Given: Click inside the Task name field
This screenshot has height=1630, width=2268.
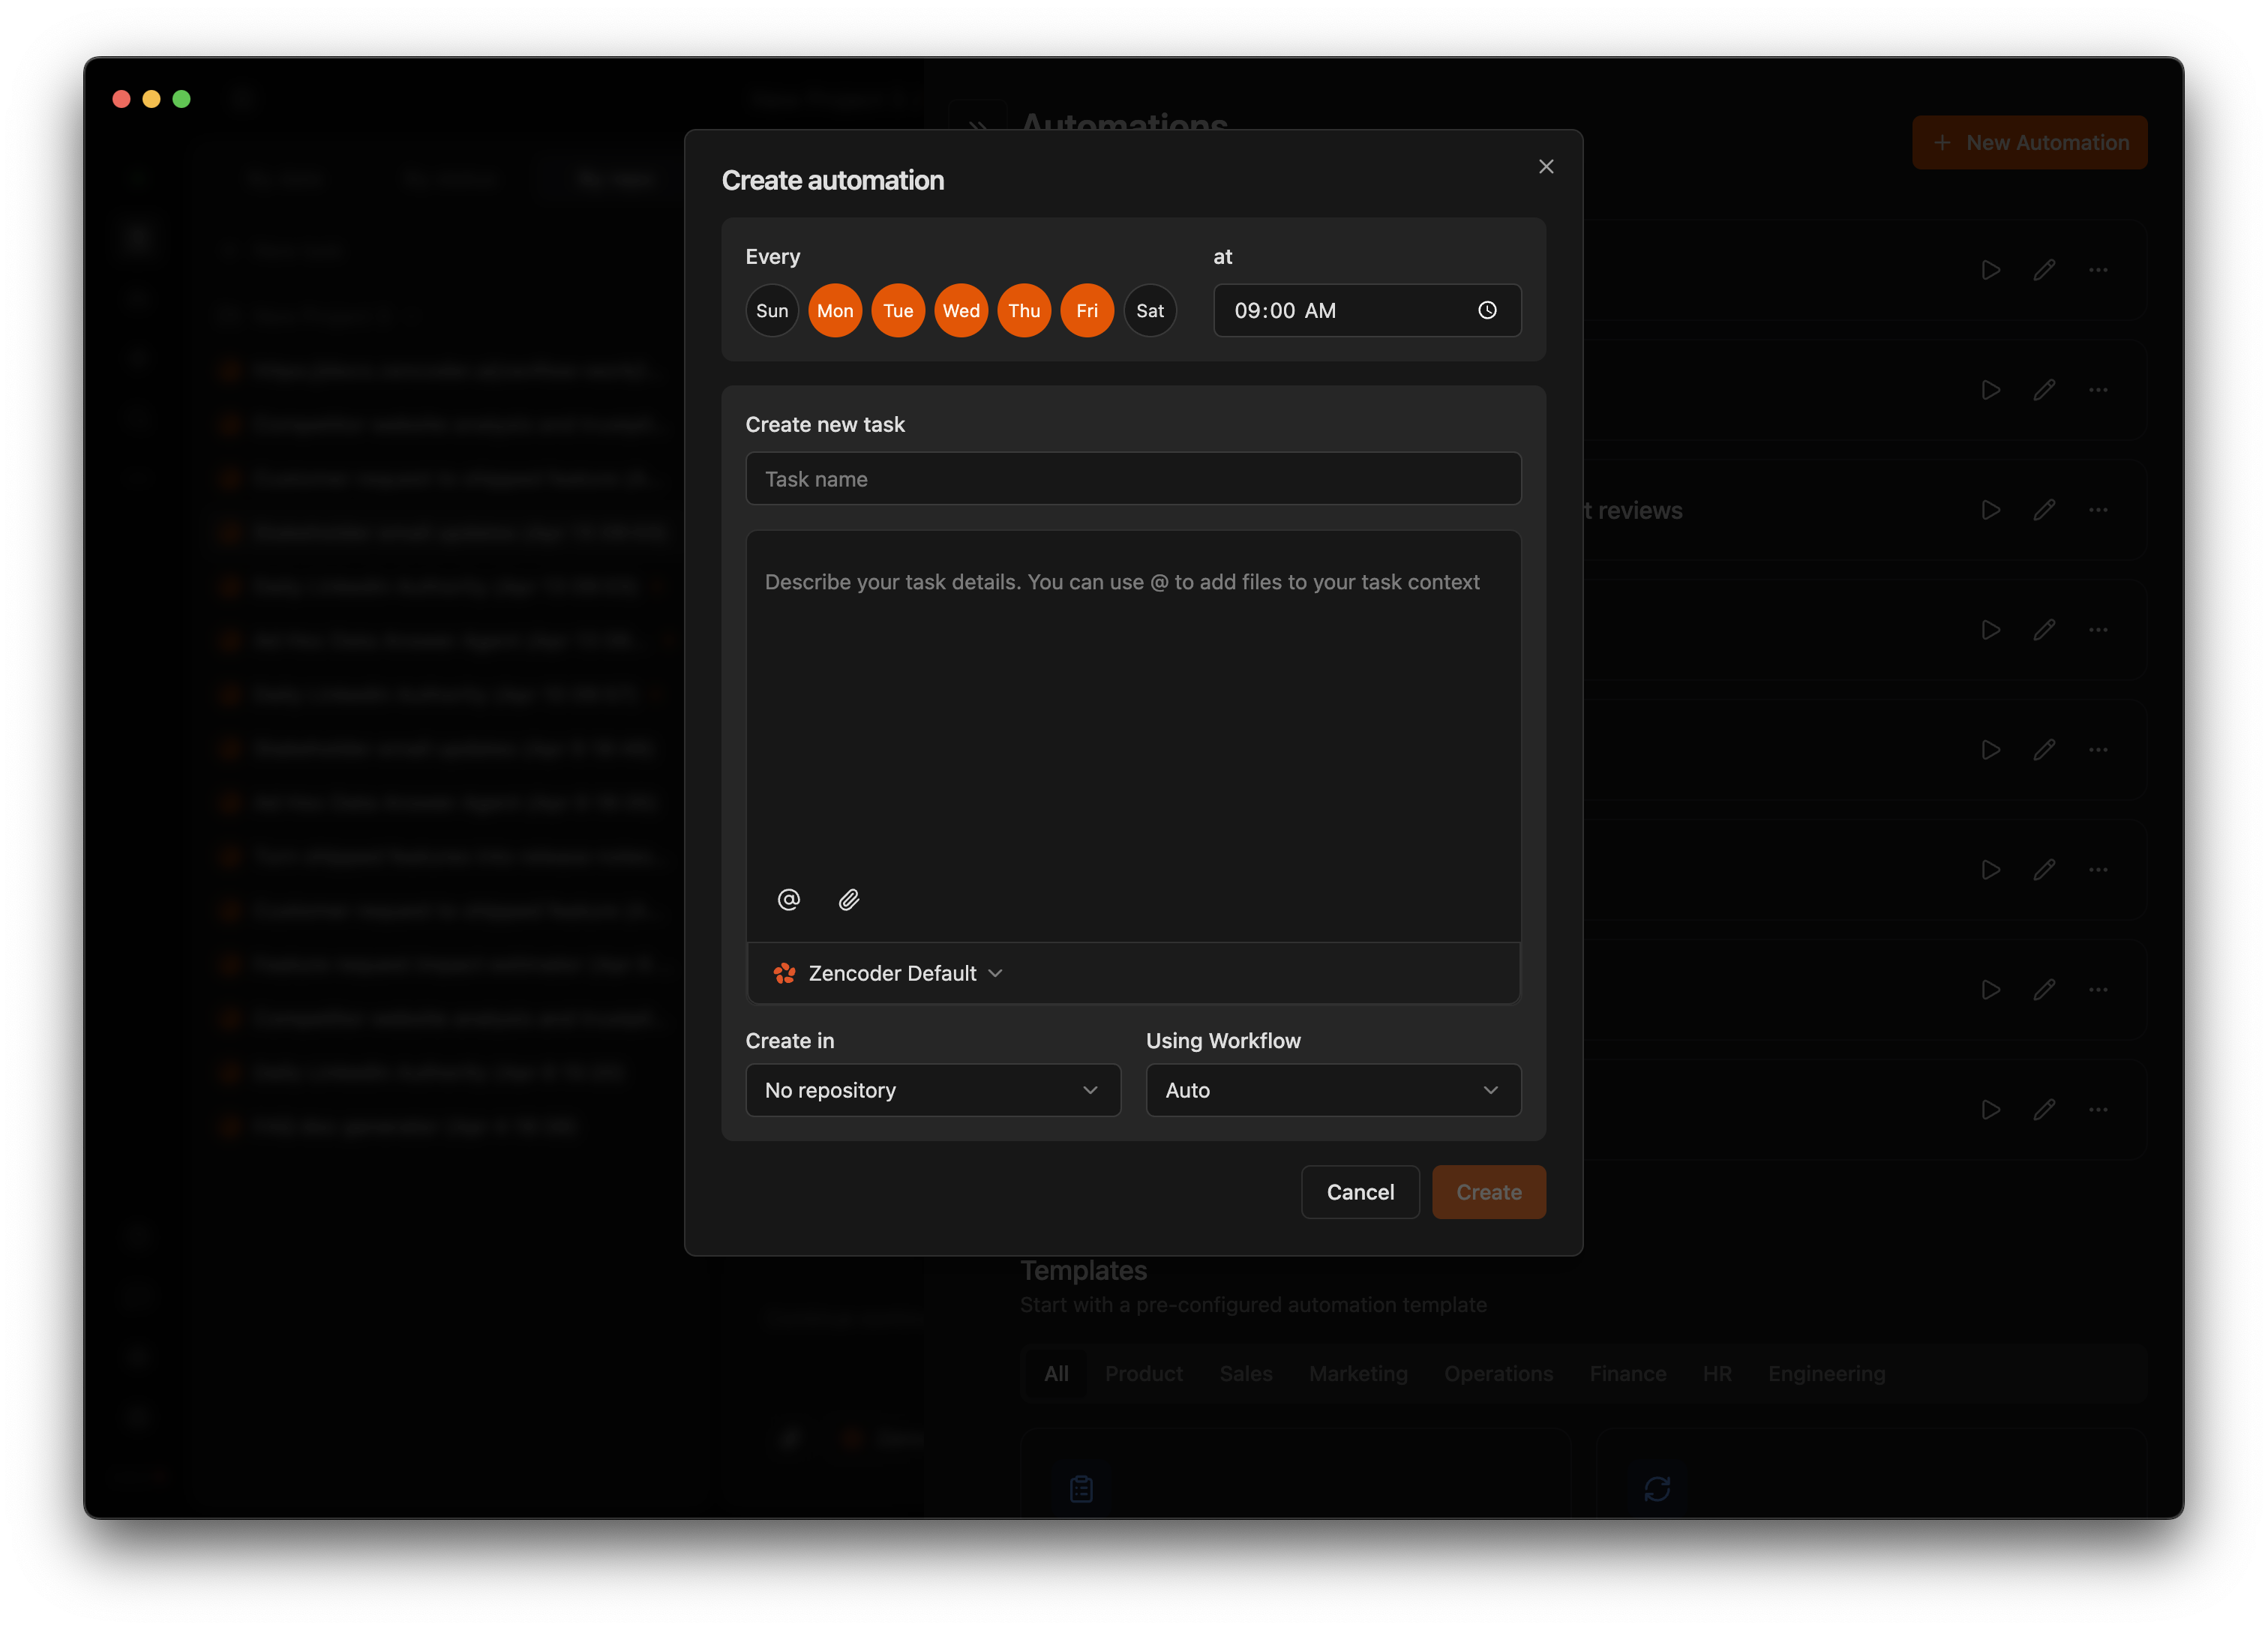Looking at the screenshot, I should pos(1133,478).
